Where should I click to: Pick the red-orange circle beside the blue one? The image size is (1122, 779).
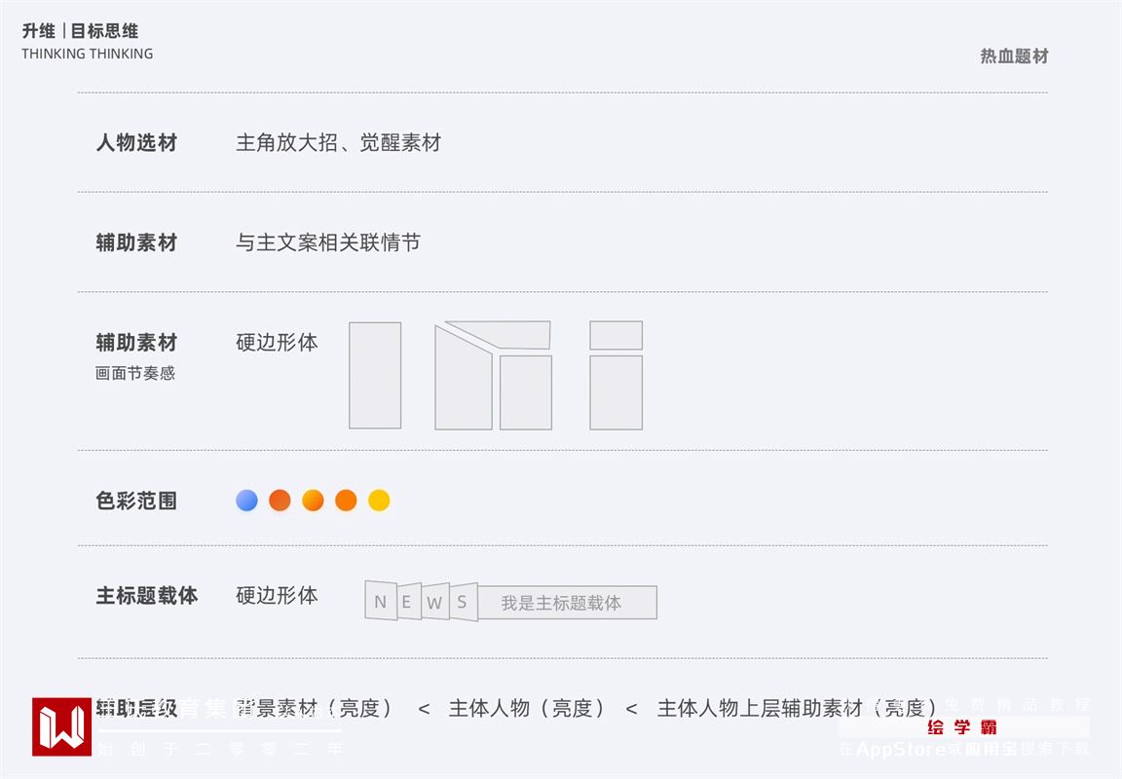pos(280,501)
